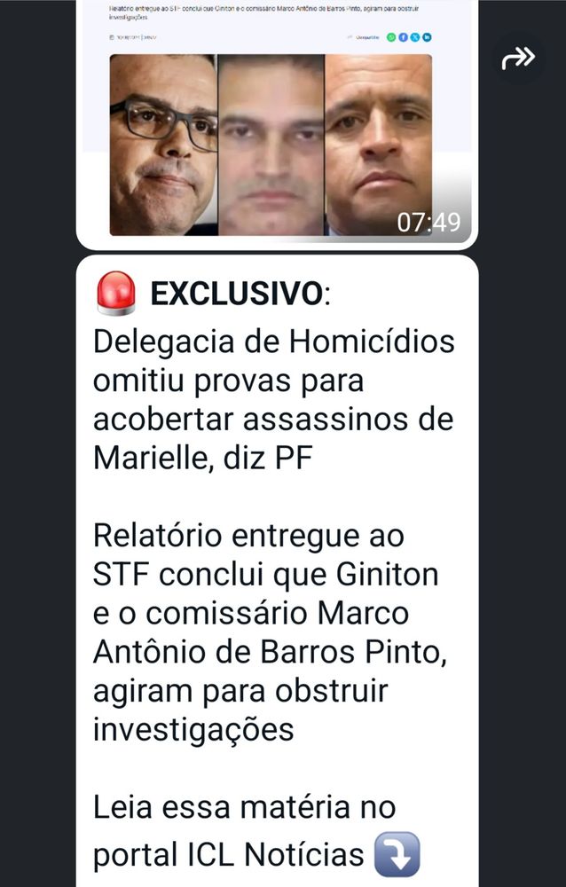Open the left man's photo with glasses
The height and width of the screenshot is (887, 566).
click(x=163, y=145)
